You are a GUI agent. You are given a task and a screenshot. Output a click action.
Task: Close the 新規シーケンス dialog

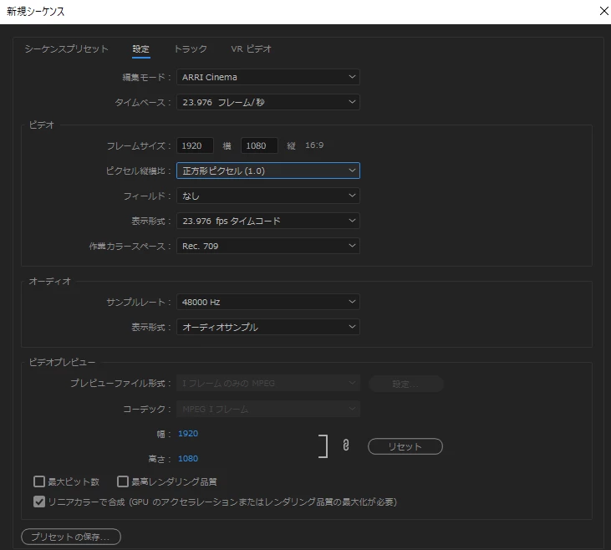click(603, 11)
